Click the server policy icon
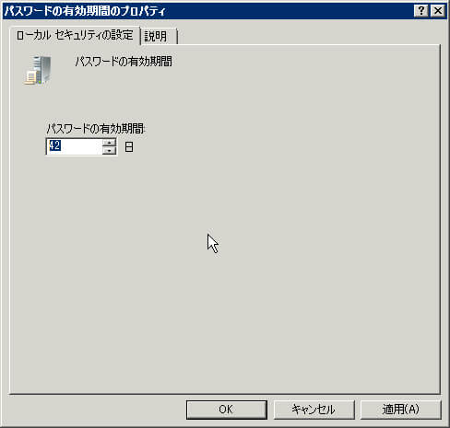 pyautogui.click(x=38, y=70)
